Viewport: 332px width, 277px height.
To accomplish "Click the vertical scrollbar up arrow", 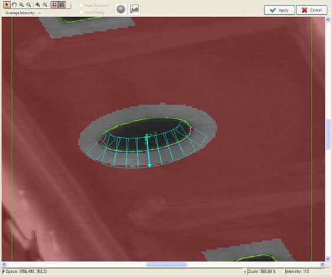I will [x=328, y=20].
